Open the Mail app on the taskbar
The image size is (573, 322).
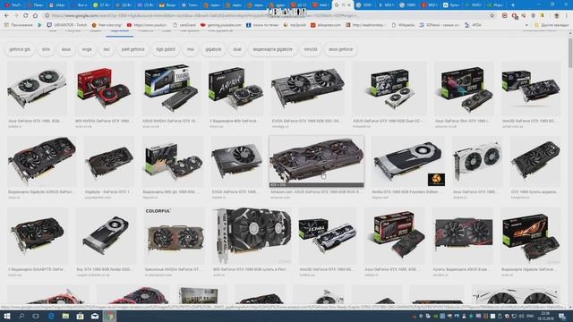(95, 316)
